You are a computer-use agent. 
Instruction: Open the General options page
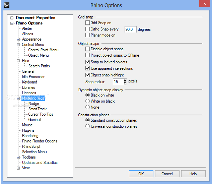click(28, 71)
